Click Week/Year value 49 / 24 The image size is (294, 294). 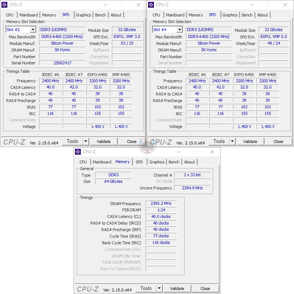[x=274, y=43]
